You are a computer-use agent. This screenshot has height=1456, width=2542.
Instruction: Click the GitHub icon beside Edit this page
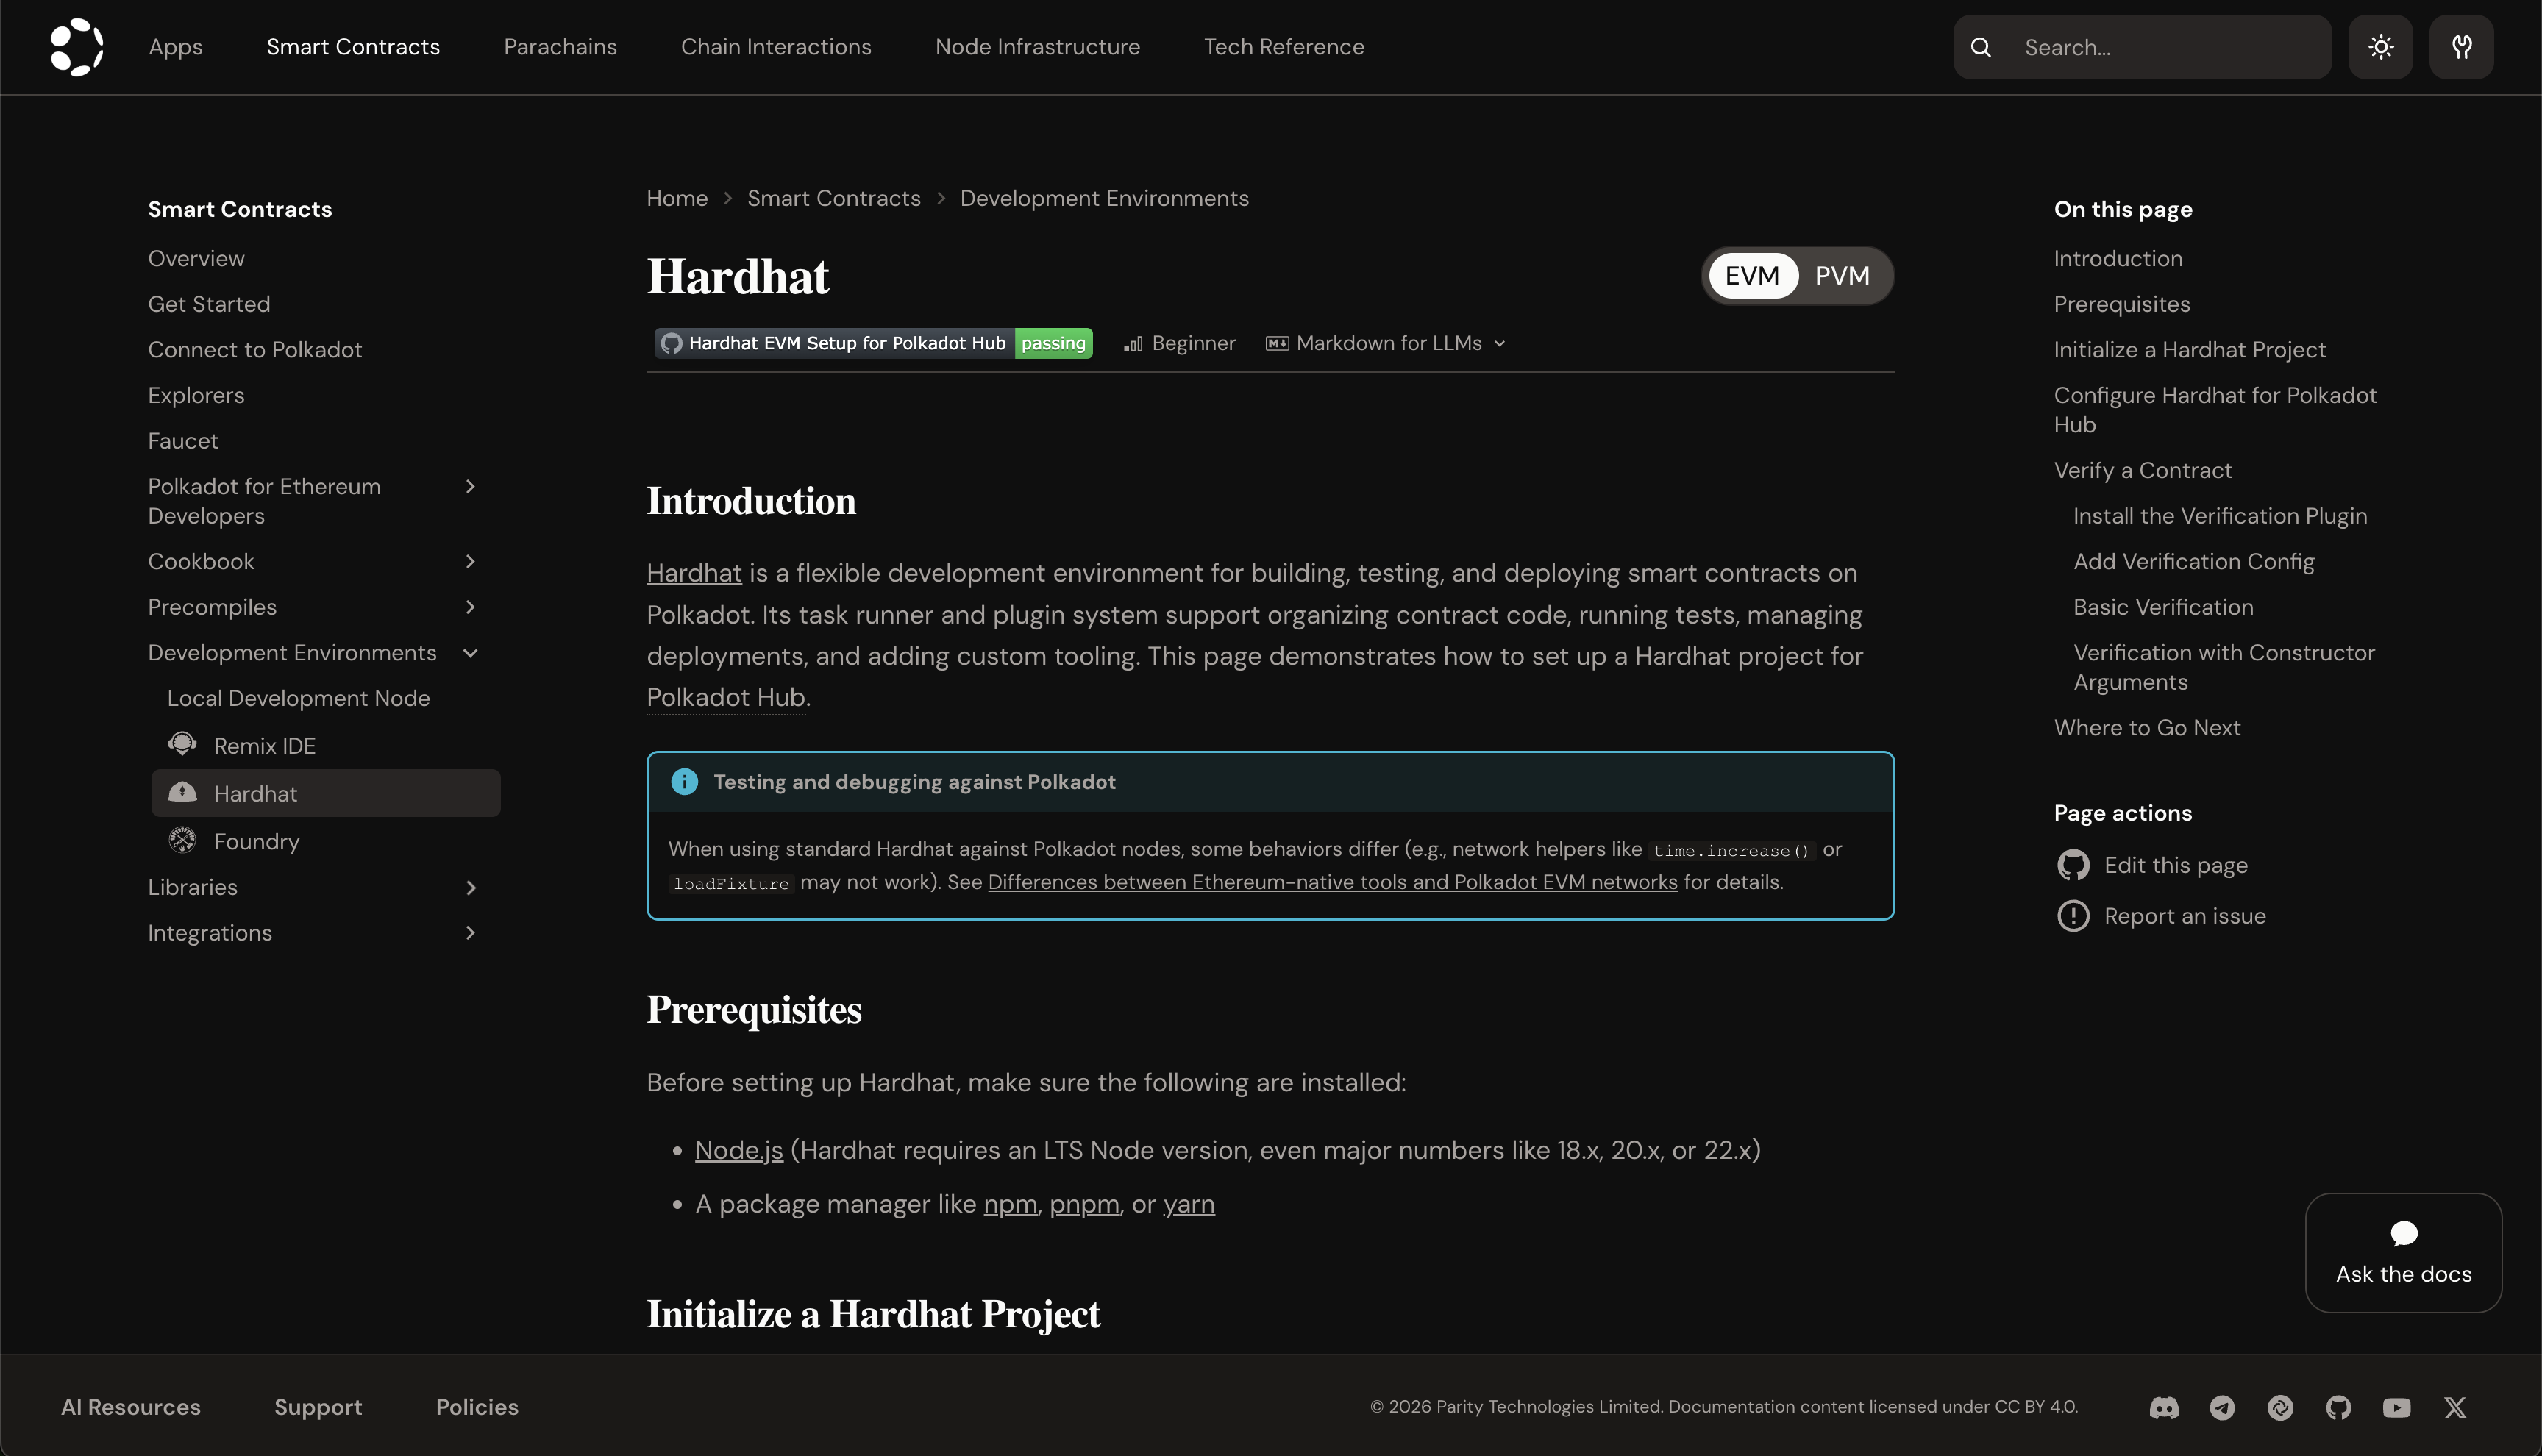point(2073,865)
